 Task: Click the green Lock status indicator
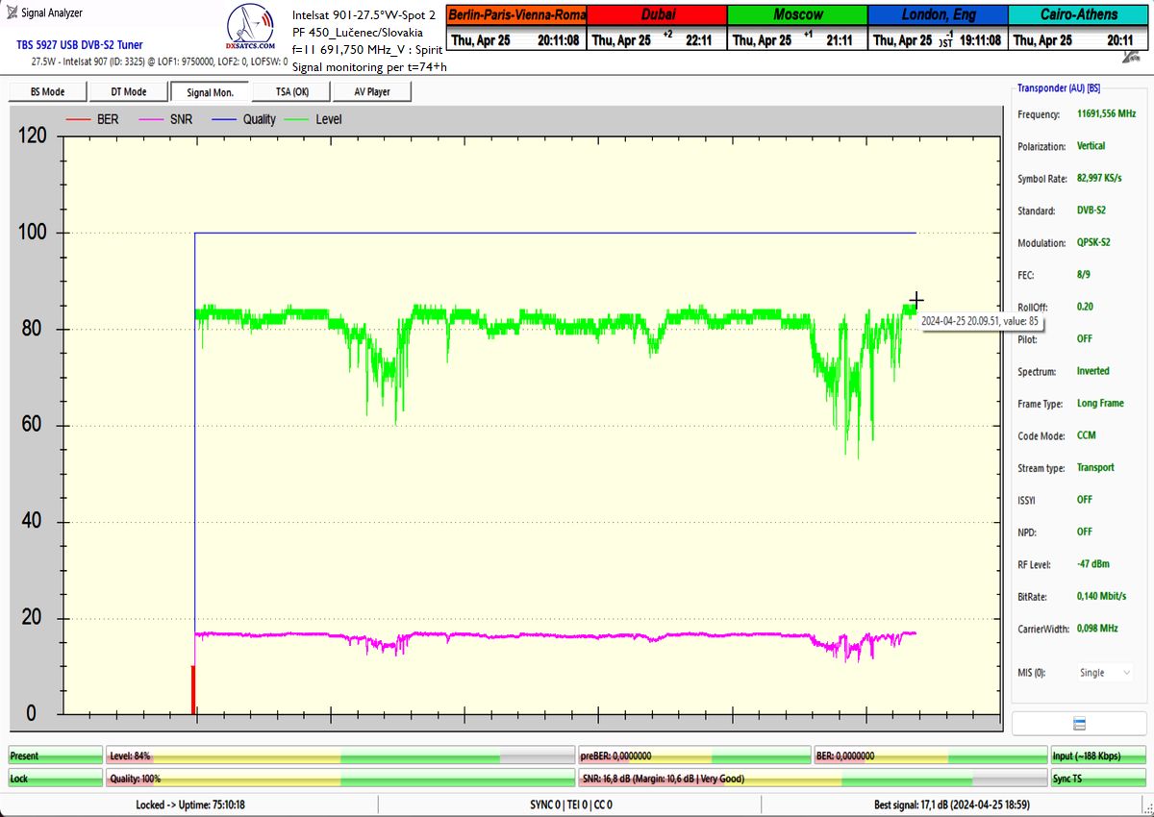55,779
